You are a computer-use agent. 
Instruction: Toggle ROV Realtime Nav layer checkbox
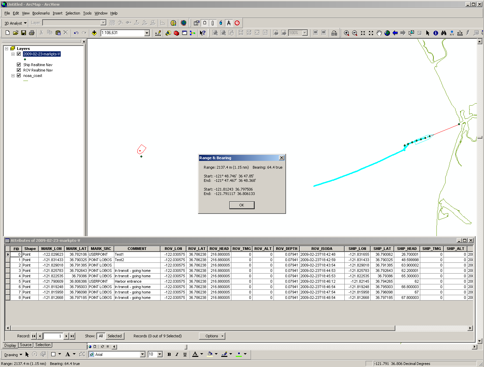19,70
